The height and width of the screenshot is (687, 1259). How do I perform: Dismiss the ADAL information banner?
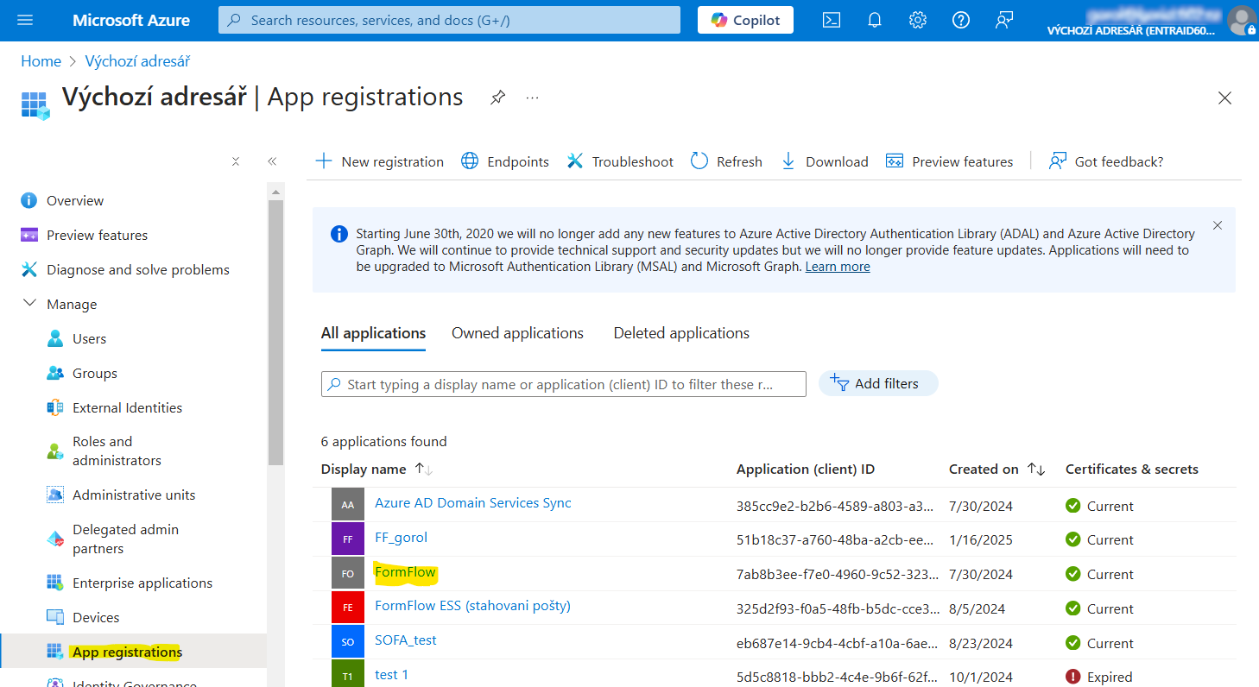click(1218, 225)
